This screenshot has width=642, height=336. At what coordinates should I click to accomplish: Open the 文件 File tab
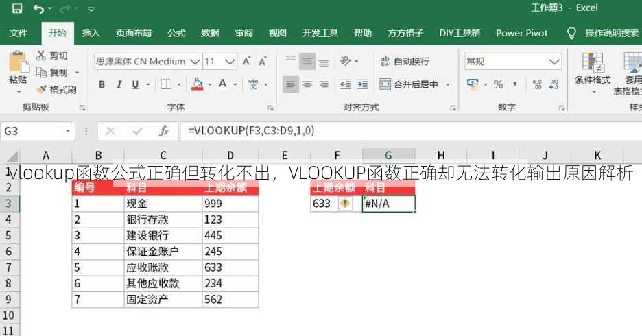(x=19, y=33)
